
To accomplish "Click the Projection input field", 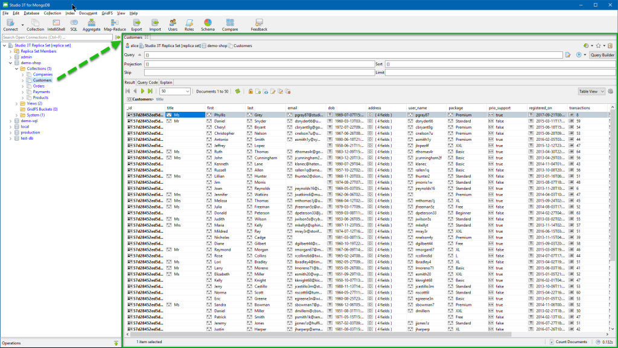I will [x=260, y=64].
